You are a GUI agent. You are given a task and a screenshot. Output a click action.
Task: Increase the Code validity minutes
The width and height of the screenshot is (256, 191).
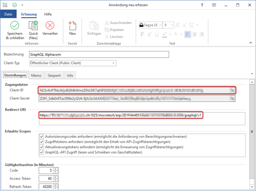[x=56, y=169]
